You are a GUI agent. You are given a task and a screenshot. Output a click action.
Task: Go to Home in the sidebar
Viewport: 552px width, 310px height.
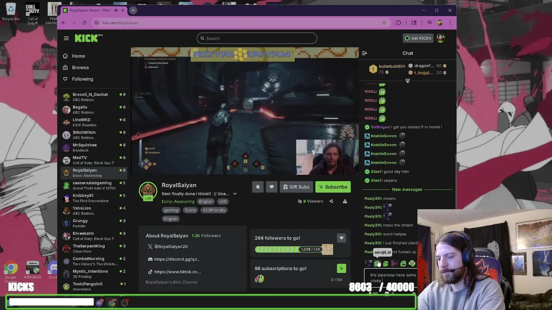78,56
